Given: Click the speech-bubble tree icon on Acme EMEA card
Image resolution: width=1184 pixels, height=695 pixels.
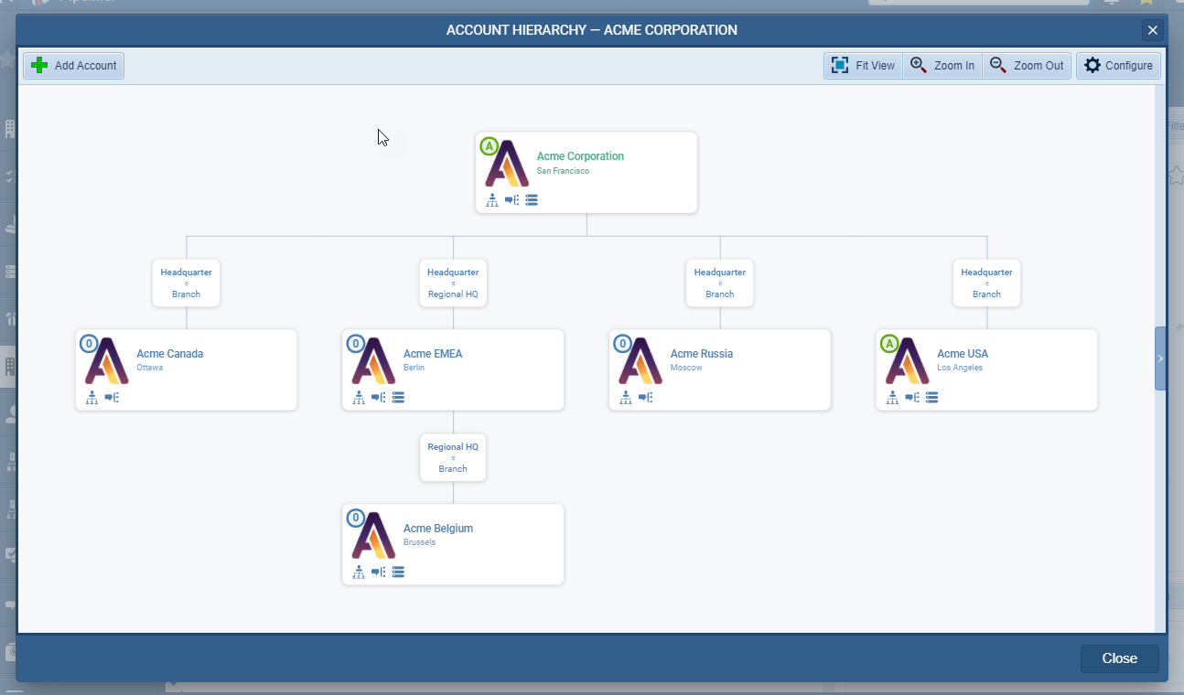Looking at the screenshot, I should tap(379, 398).
